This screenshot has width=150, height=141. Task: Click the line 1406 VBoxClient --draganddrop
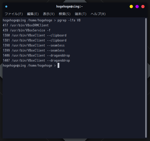pyautogui.click(x=36, y=56)
